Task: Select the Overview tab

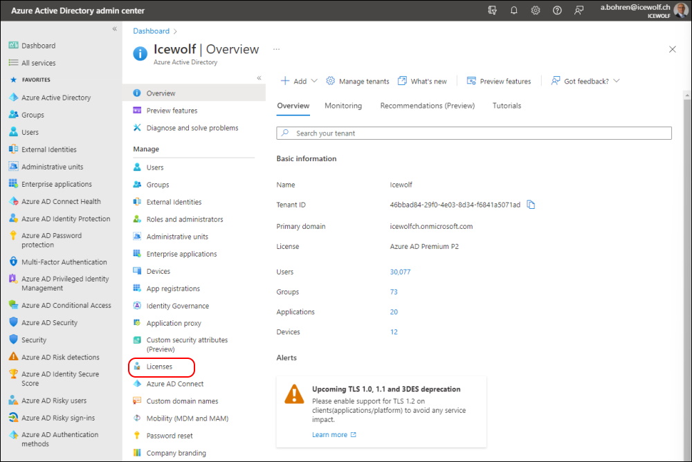Action: click(x=293, y=106)
